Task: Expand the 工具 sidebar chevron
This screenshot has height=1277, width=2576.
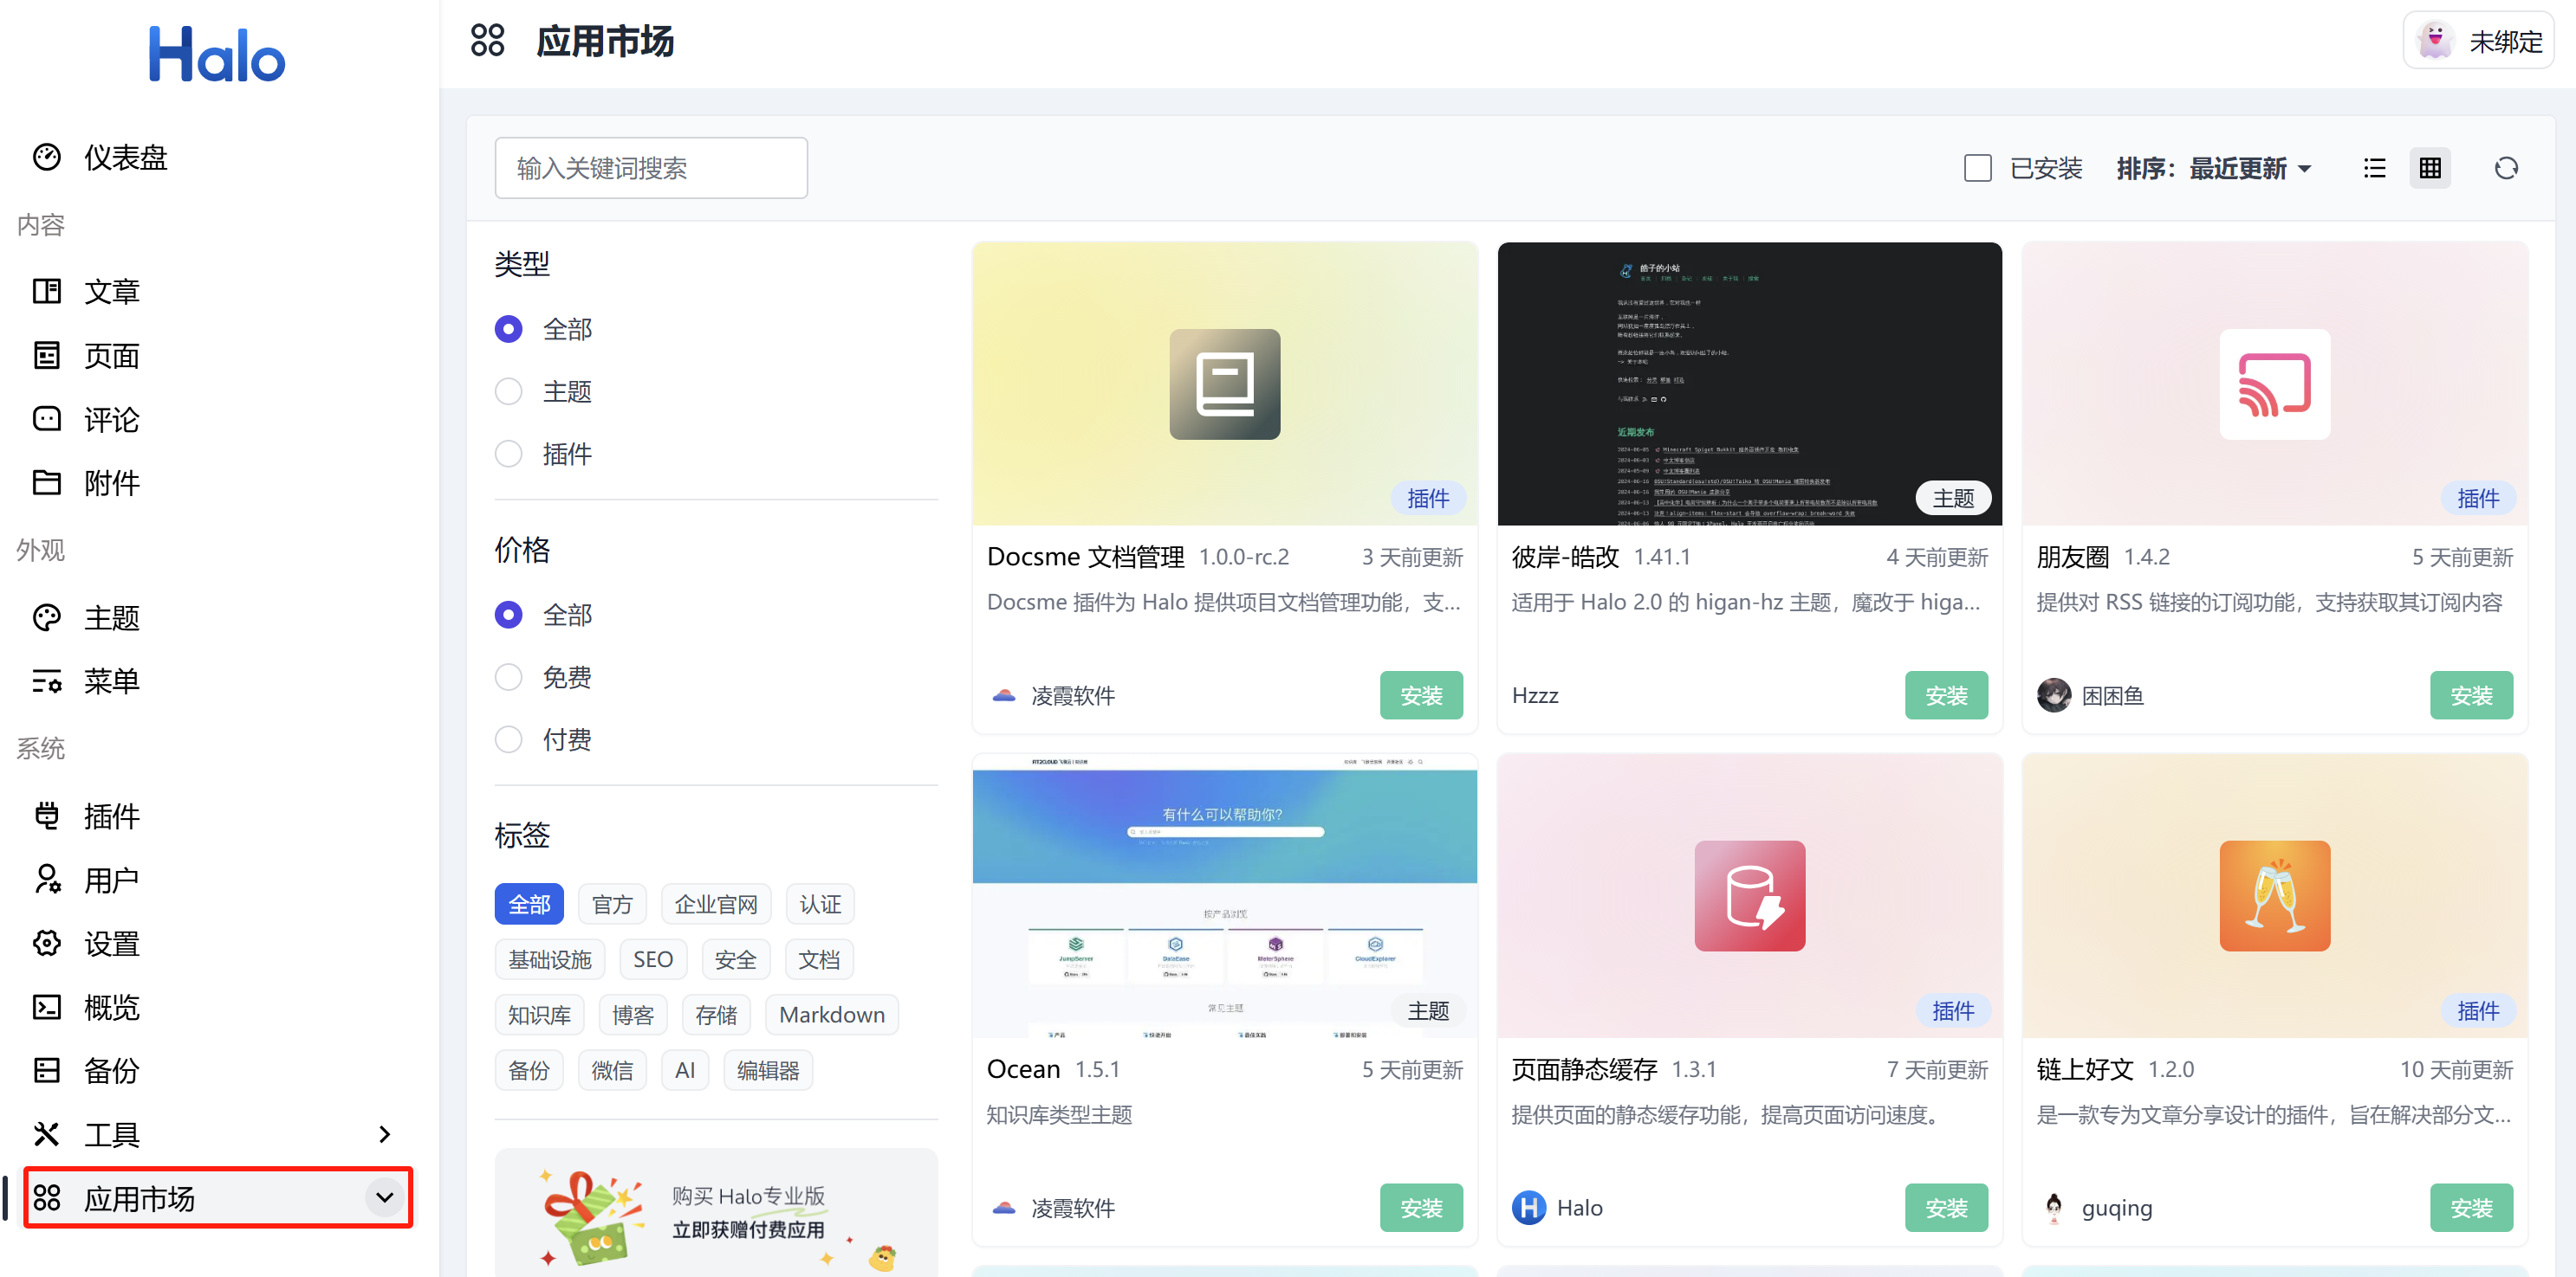Action: [385, 1134]
